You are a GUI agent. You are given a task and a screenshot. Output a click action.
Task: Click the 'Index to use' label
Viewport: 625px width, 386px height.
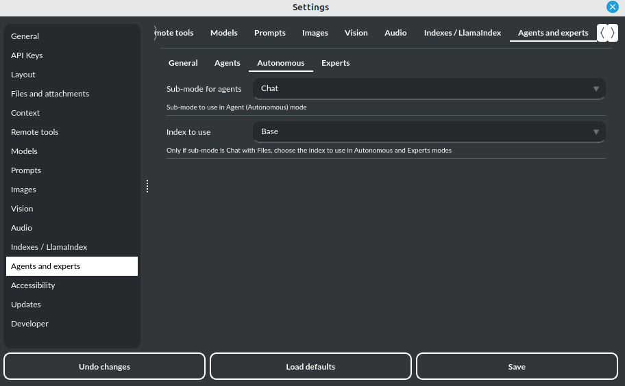188,132
